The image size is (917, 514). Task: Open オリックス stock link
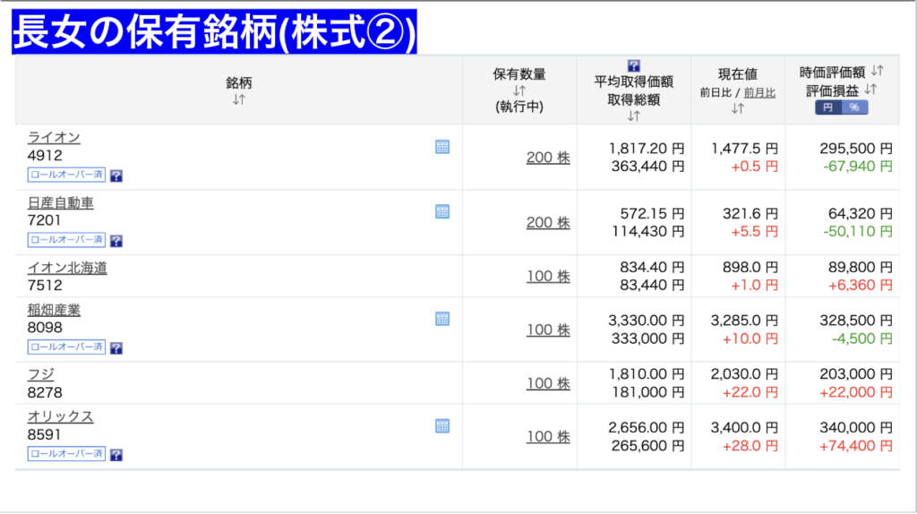coord(60,416)
